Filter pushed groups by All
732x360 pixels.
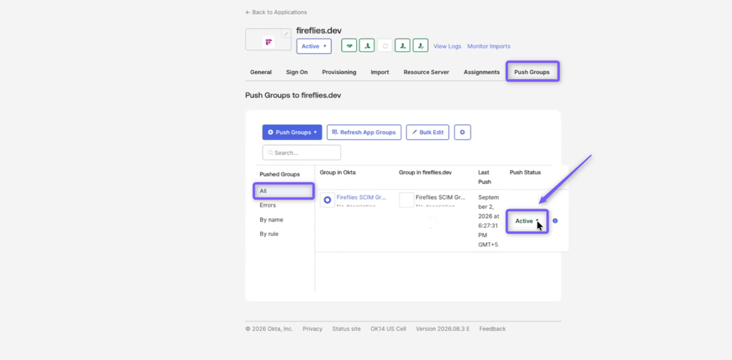(x=283, y=191)
